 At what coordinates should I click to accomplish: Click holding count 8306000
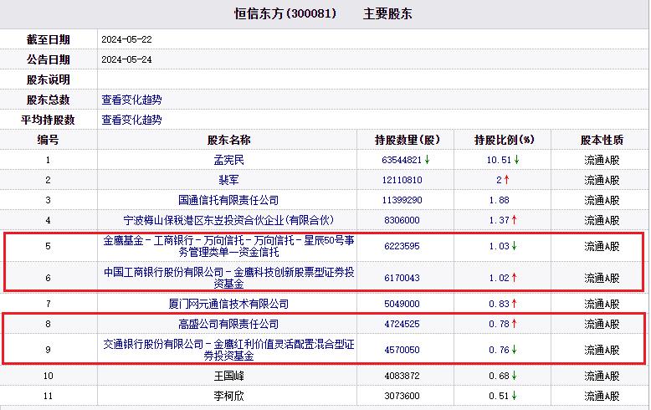(x=402, y=220)
